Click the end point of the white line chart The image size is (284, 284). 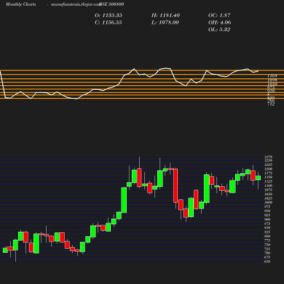tap(258, 71)
